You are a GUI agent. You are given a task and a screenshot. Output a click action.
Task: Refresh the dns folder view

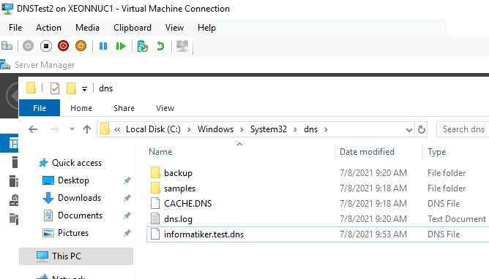[x=422, y=129]
